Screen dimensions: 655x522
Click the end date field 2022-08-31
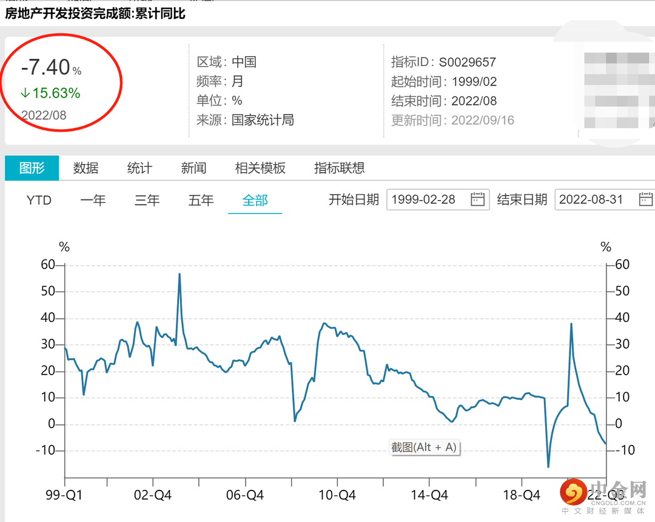click(x=605, y=199)
